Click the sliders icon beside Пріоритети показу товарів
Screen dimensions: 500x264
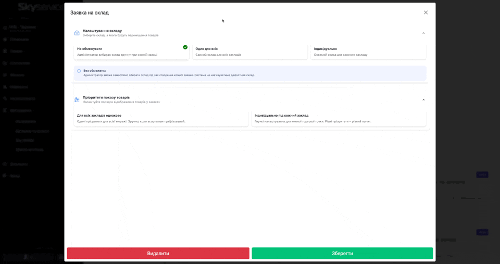(x=77, y=99)
